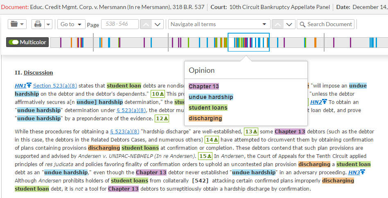Click the Search Document magnifier field
This screenshot has width=388, height=198.
click(325, 24)
